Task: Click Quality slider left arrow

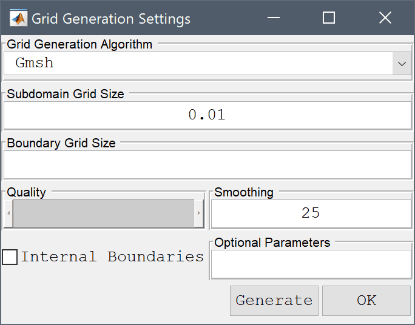Action: [8, 213]
